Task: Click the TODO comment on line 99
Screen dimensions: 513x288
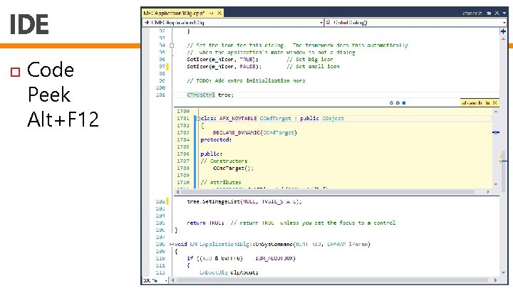Action: tap(246, 80)
